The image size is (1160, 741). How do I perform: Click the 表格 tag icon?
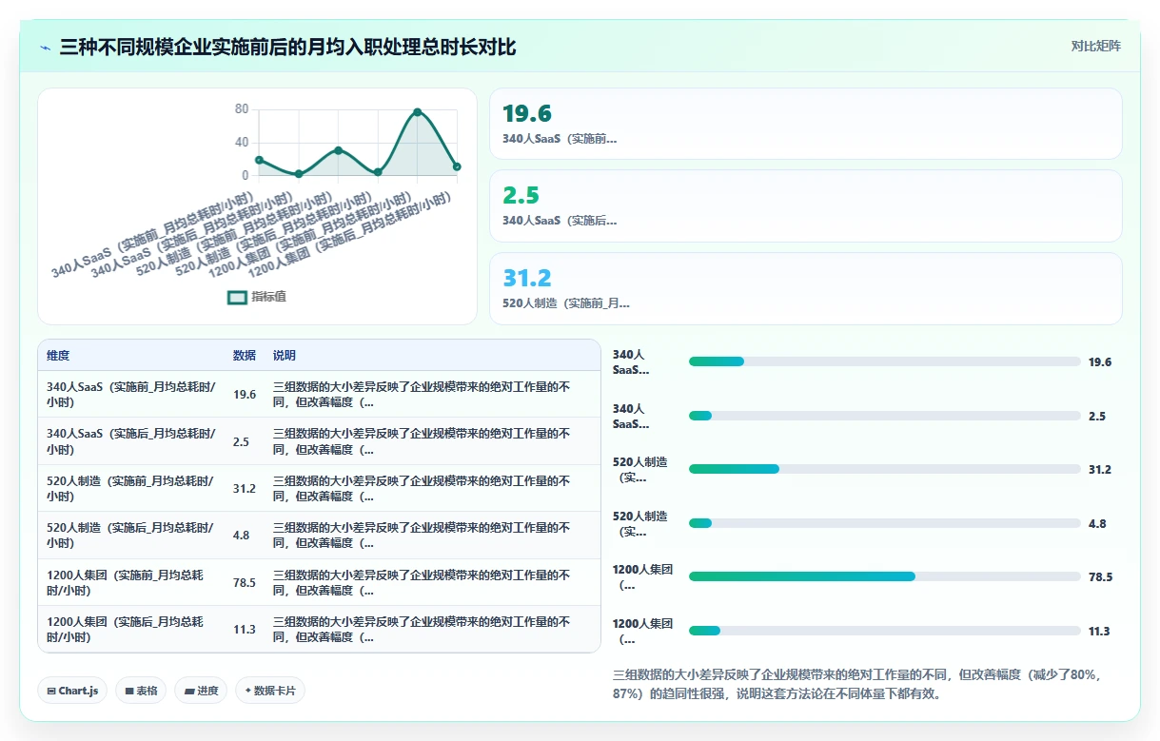point(129,691)
